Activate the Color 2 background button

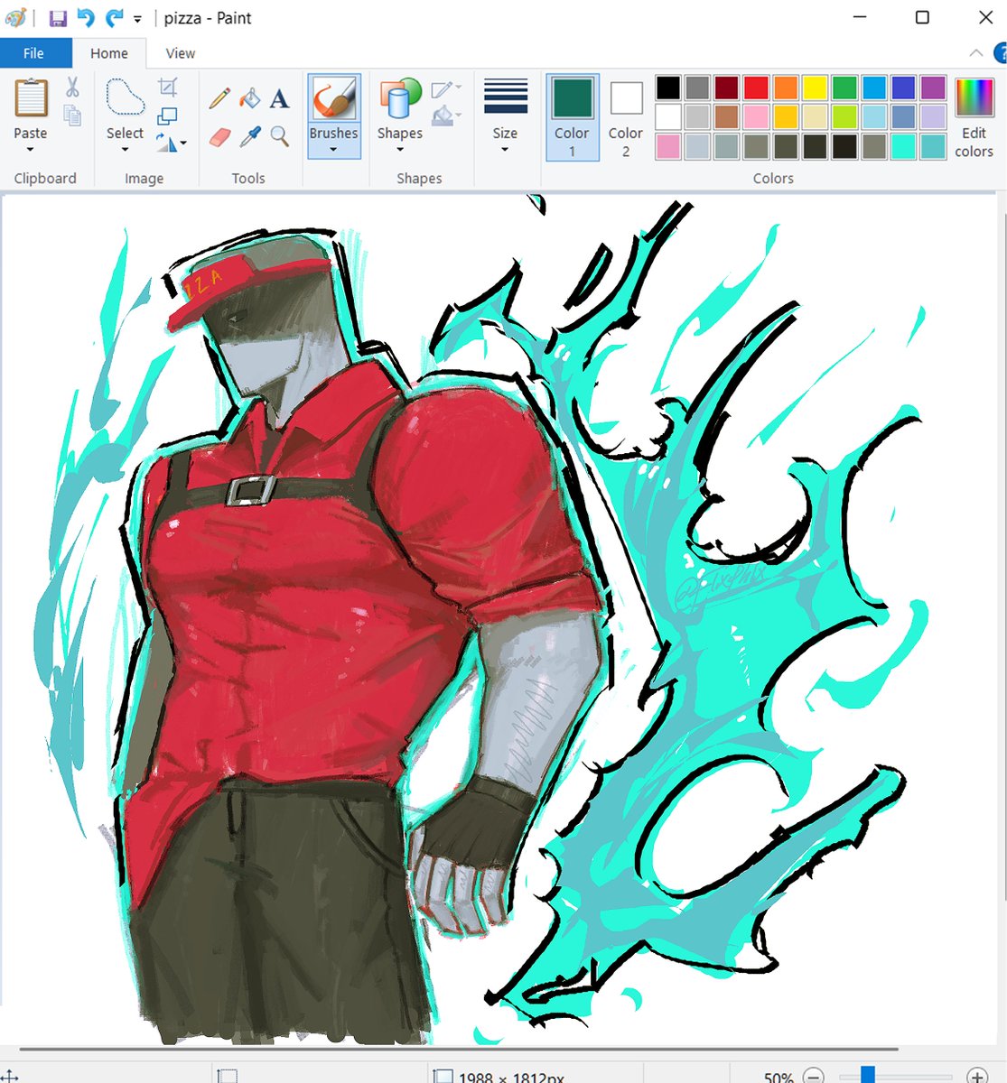coord(626,117)
